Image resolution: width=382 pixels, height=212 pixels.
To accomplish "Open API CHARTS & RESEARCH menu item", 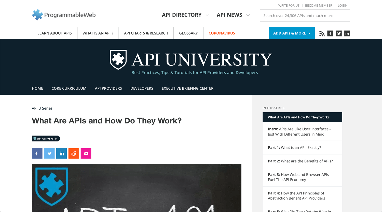I will pos(146,33).
